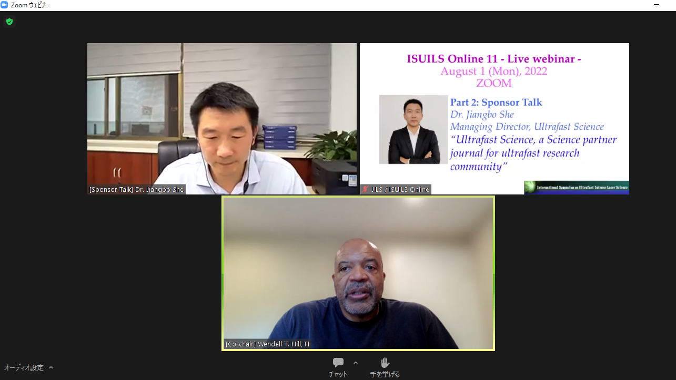This screenshot has height=380, width=676.
Task: Minimize the Zoom webinar window
Action: (x=657, y=5)
